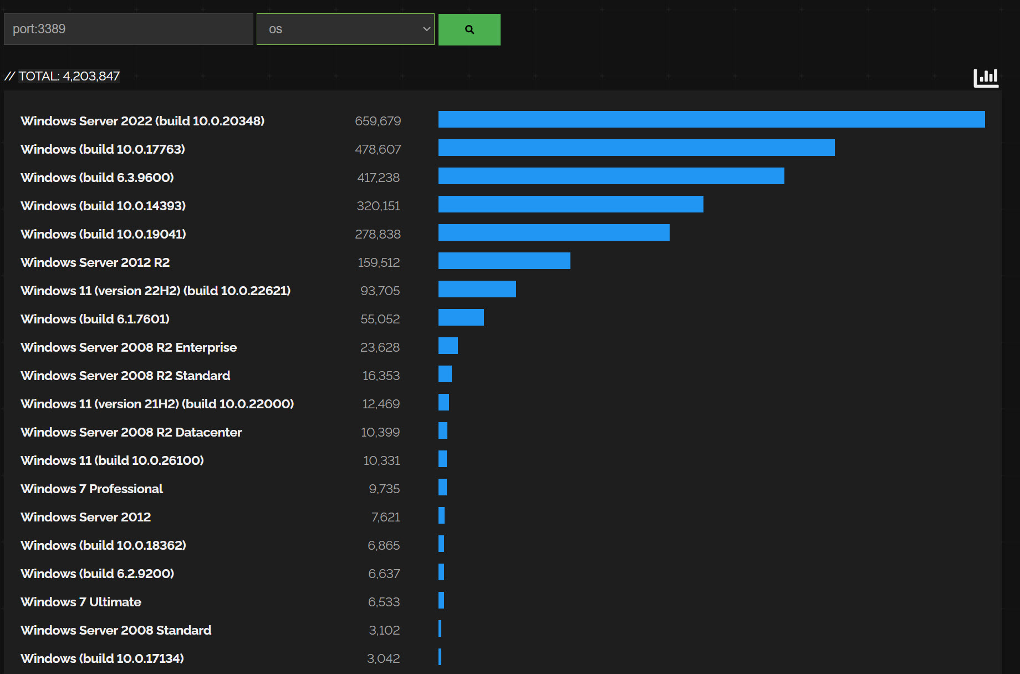Open Windows (build 6.1.7601) entry
Image resolution: width=1020 pixels, height=674 pixels.
(x=95, y=319)
